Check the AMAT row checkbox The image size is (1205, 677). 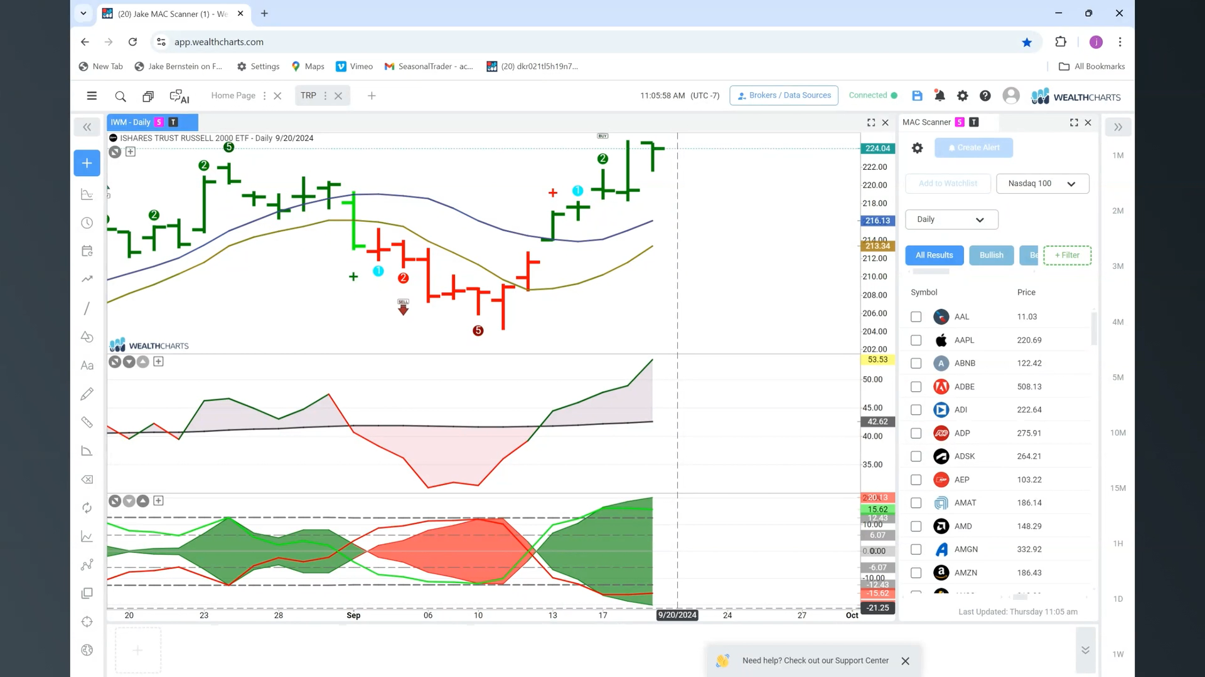[916, 503]
